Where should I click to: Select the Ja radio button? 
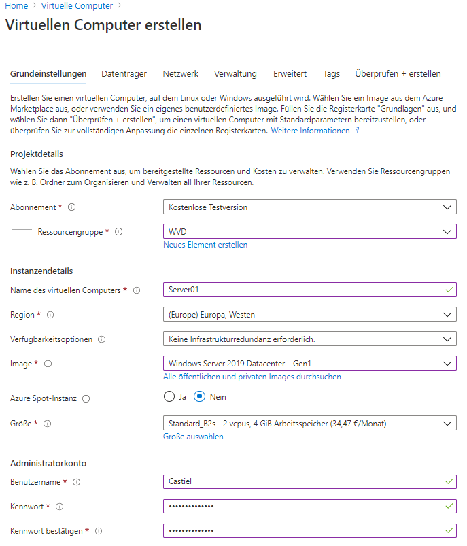pyautogui.click(x=169, y=396)
